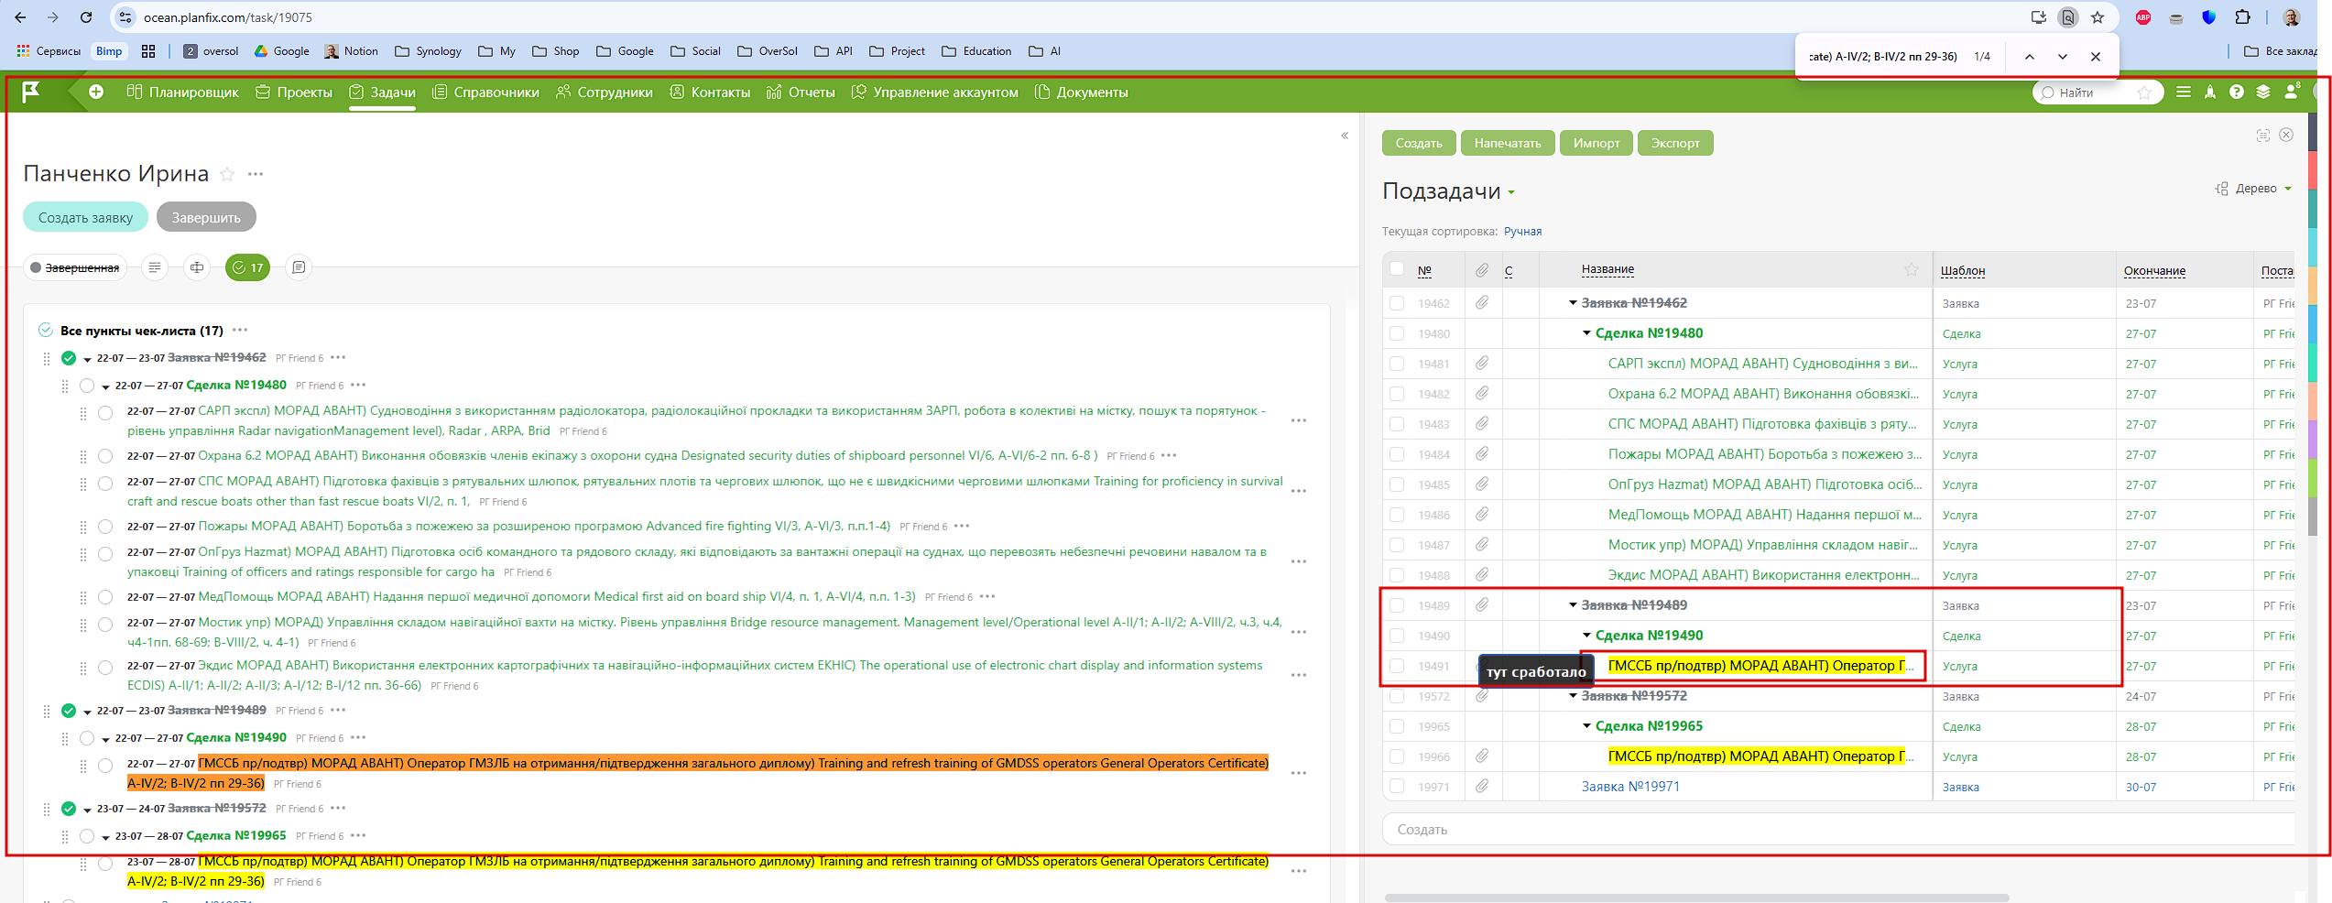This screenshot has height=903, width=2332.
Task: Click the Adblock Plus extension icon
Action: (x=2143, y=17)
